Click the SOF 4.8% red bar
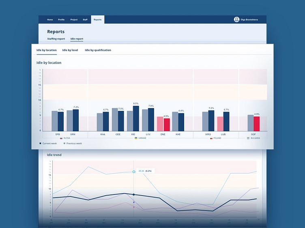Image resolution: width=305 pixels, height=228 pixels. [256, 123]
